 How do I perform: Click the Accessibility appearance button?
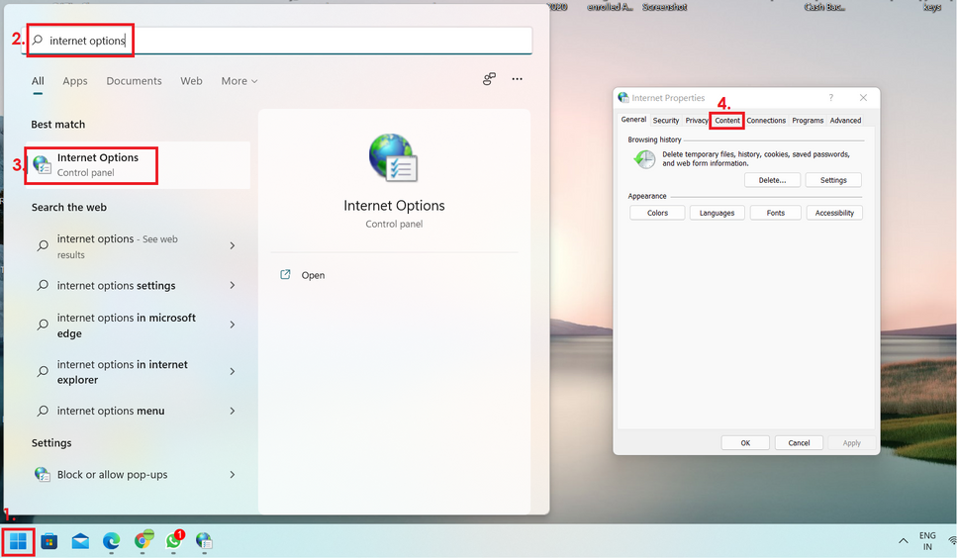[834, 213]
